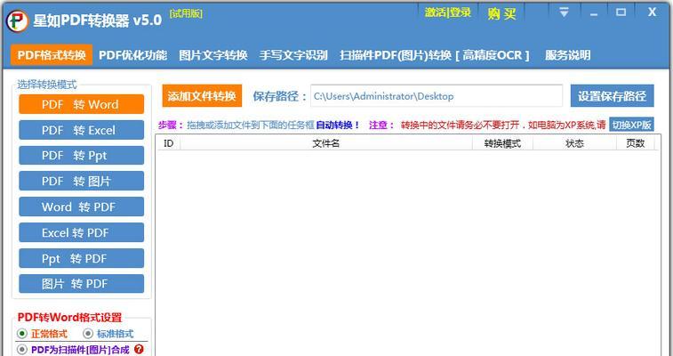Click the 文件名 column header

[326, 143]
